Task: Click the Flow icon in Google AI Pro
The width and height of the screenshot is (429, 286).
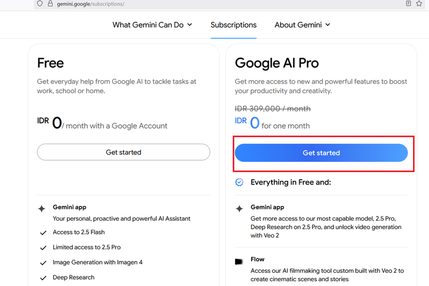Action: (x=239, y=261)
